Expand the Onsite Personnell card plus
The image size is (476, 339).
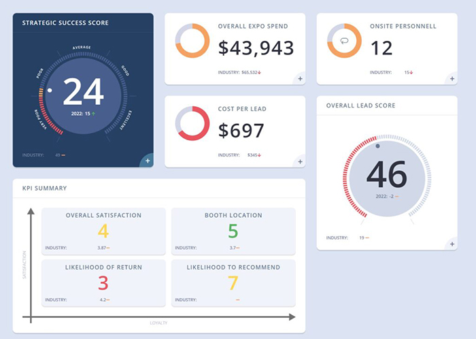pos(452,79)
